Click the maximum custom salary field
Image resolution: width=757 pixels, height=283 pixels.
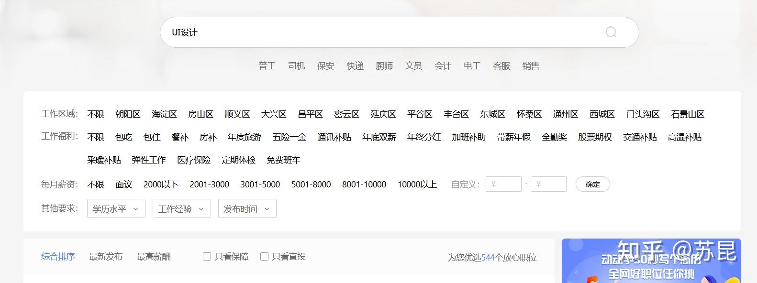tap(548, 184)
